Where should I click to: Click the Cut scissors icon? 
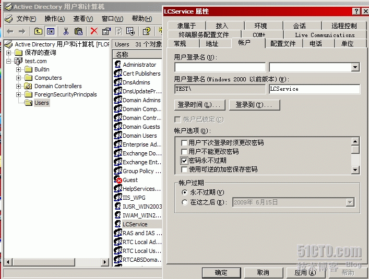(66, 31)
